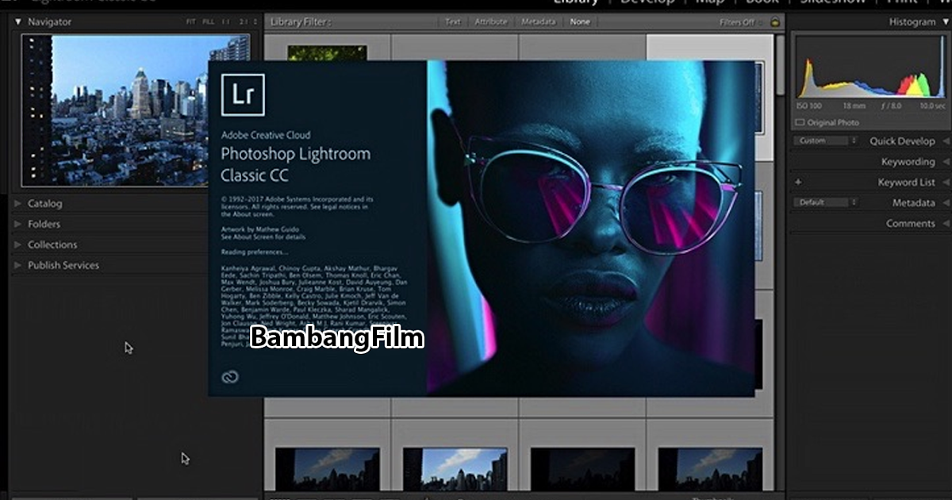The image size is (952, 500).
Task: Select the Attribute library filter
Action: [x=490, y=22]
